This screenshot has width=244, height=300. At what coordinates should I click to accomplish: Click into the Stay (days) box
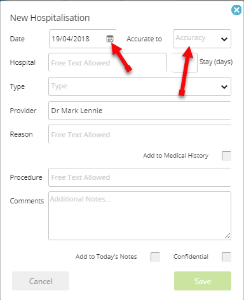pyautogui.click(x=185, y=62)
